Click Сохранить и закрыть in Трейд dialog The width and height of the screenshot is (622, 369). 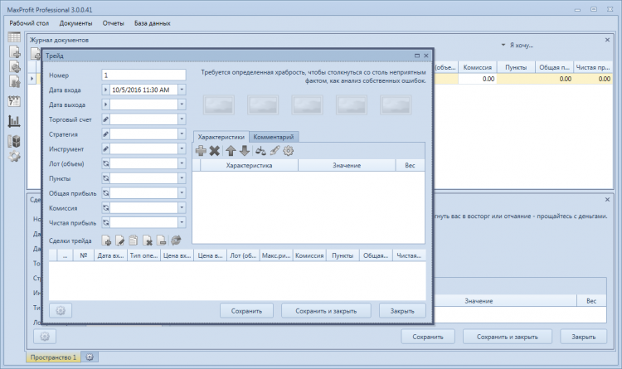pos(326,311)
